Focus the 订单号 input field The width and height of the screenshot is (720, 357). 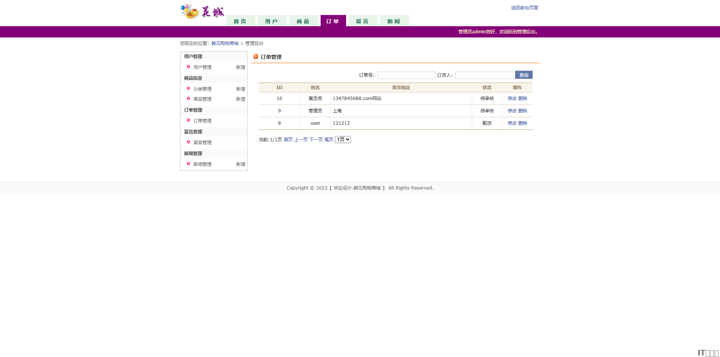click(406, 75)
